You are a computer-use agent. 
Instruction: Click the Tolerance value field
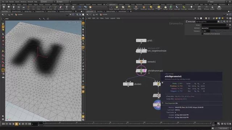[206, 31]
